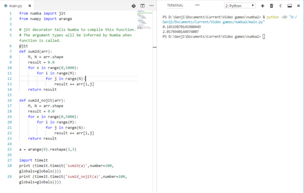This screenshot has height=193, width=304.
Task: Open editor more actions ellipsis
Action: coord(152,6)
